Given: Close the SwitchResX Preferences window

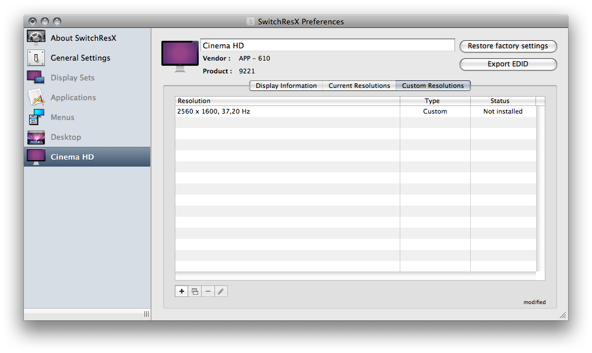Looking at the screenshot, I should click(33, 22).
